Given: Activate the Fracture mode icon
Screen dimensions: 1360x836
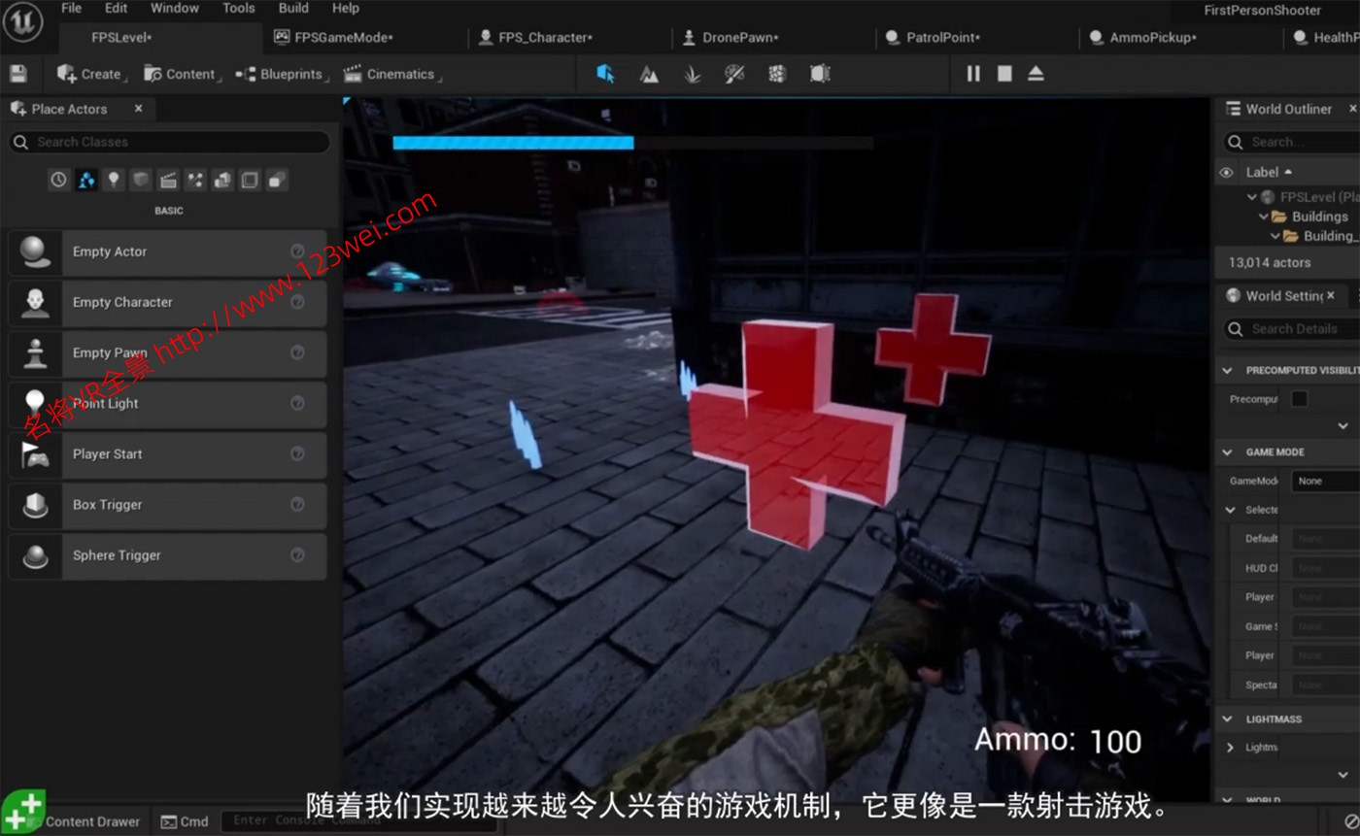Looking at the screenshot, I should point(777,73).
